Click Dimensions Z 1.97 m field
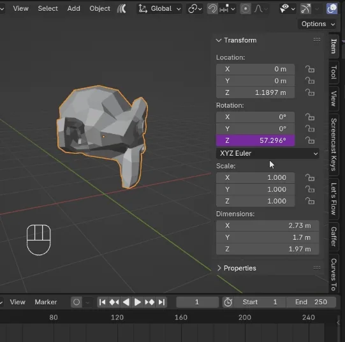 pyautogui.click(x=268, y=249)
